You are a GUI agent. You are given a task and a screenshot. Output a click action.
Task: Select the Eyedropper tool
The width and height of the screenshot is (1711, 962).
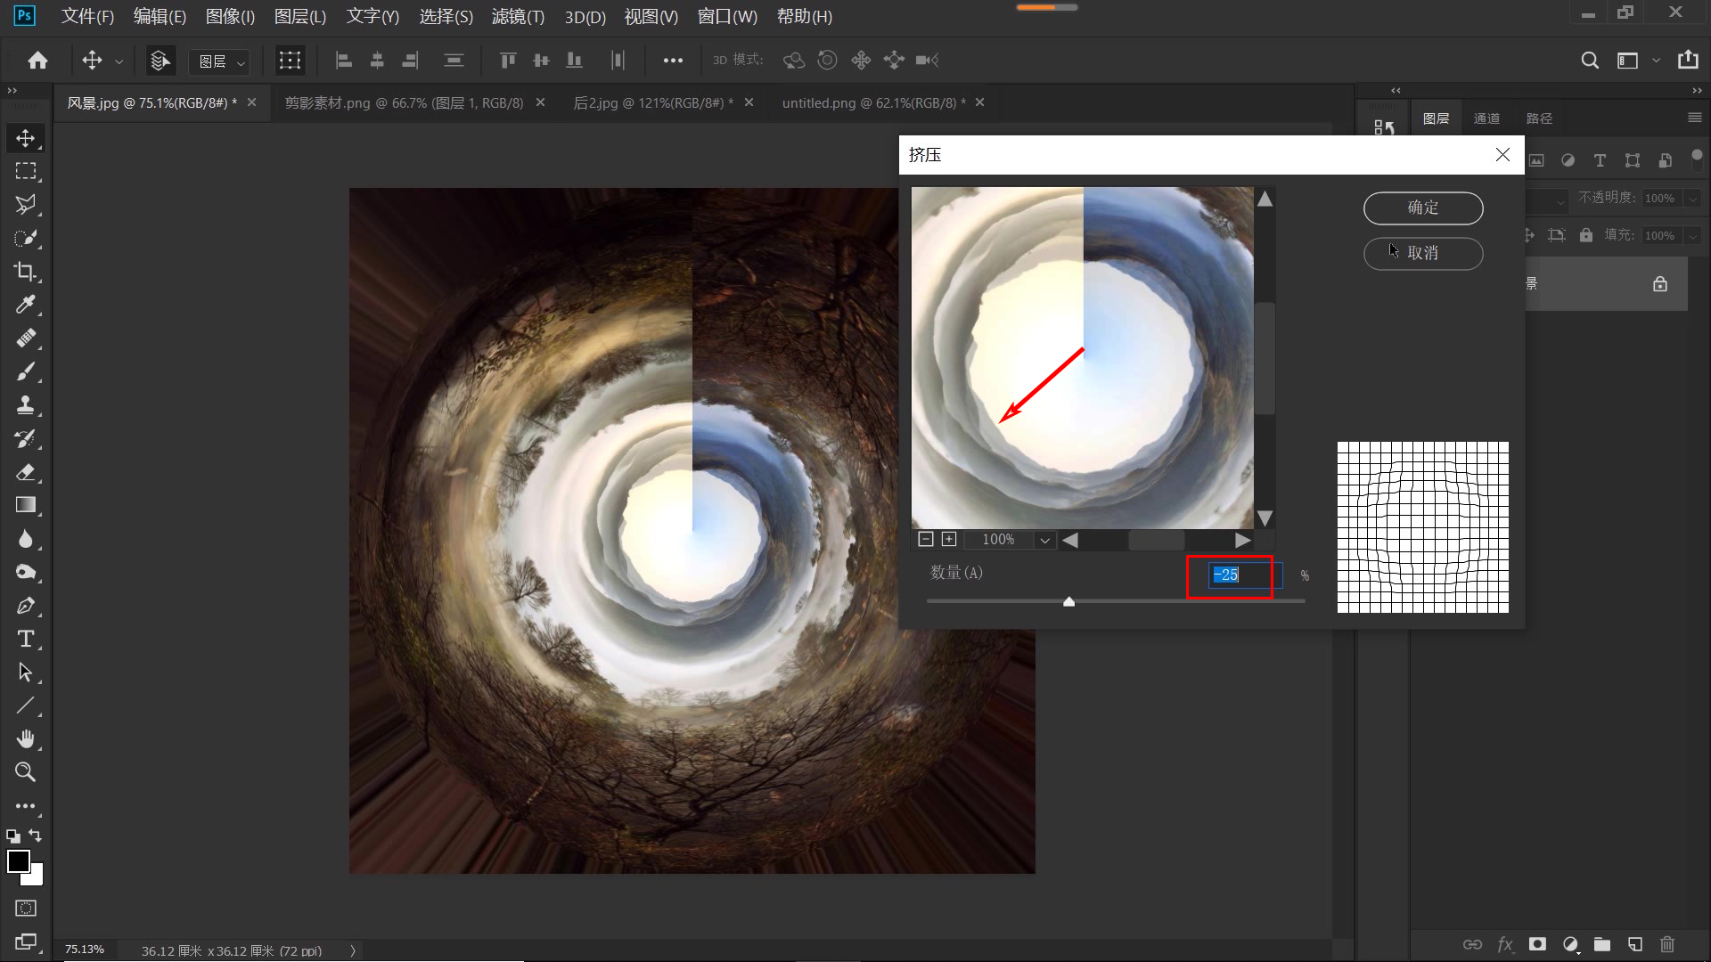[25, 306]
